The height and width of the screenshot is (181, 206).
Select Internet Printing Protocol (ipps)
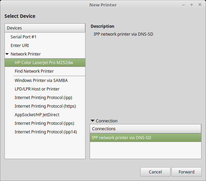point(44,123)
